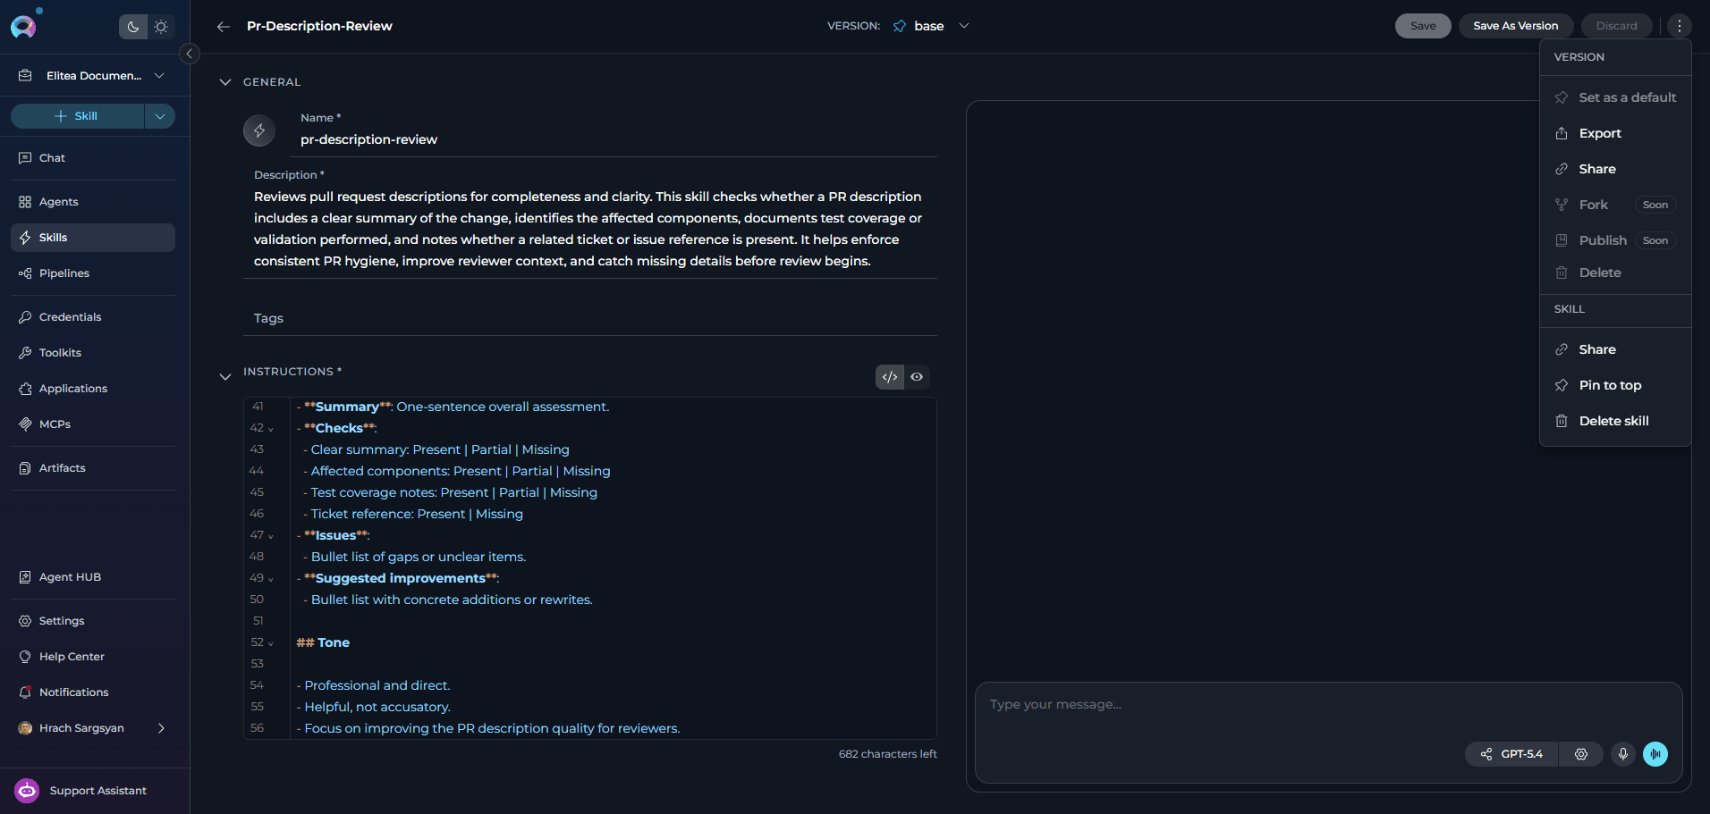This screenshot has width=1710, height=814.
Task: Switch to dark mode moon icon
Action: pos(133,27)
